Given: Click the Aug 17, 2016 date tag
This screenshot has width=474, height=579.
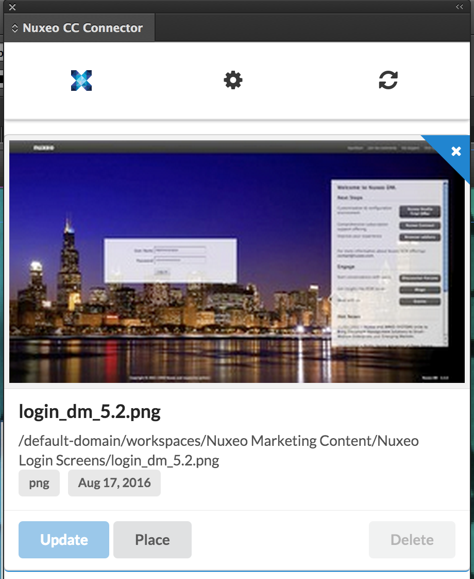Looking at the screenshot, I should pyautogui.click(x=114, y=483).
